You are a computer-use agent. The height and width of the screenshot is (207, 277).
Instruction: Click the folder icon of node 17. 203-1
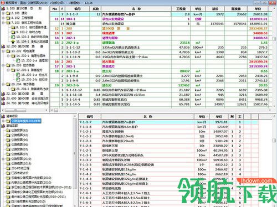pyautogui.click(x=13, y=70)
